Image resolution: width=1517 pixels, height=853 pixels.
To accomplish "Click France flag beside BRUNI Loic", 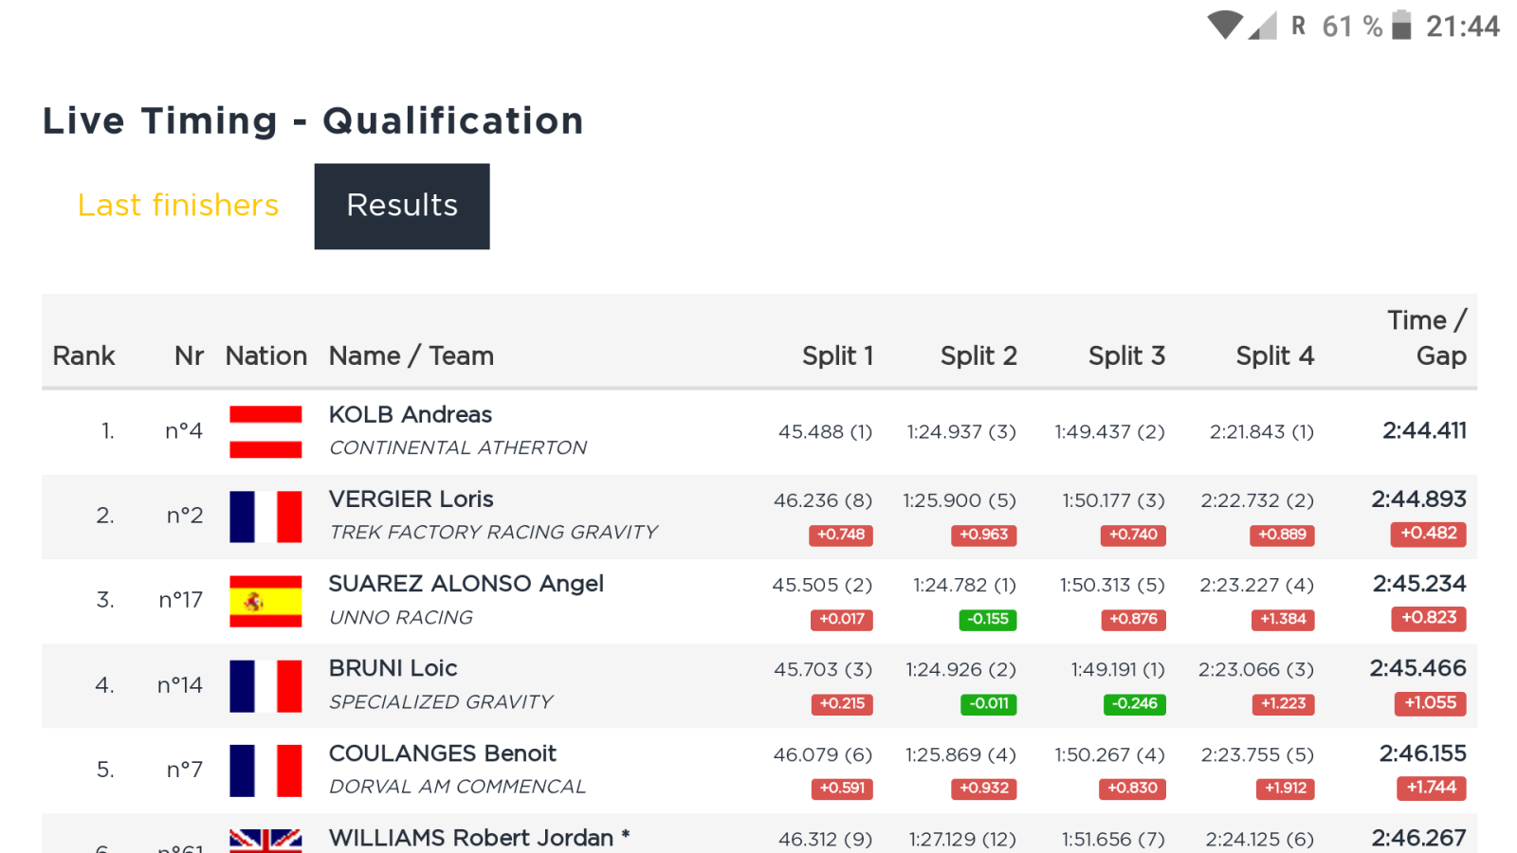I will click(x=265, y=685).
